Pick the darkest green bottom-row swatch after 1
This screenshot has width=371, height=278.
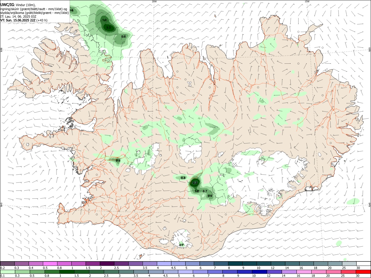point(67,272)
